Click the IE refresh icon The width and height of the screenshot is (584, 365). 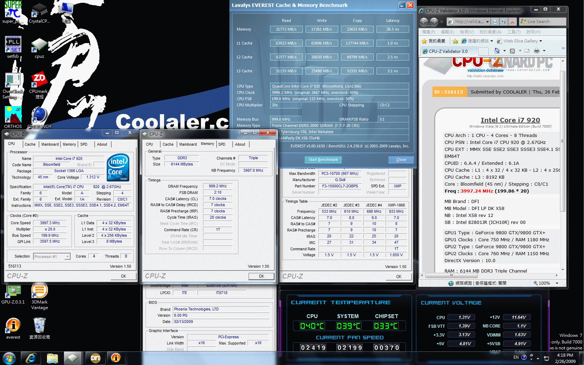point(504,22)
